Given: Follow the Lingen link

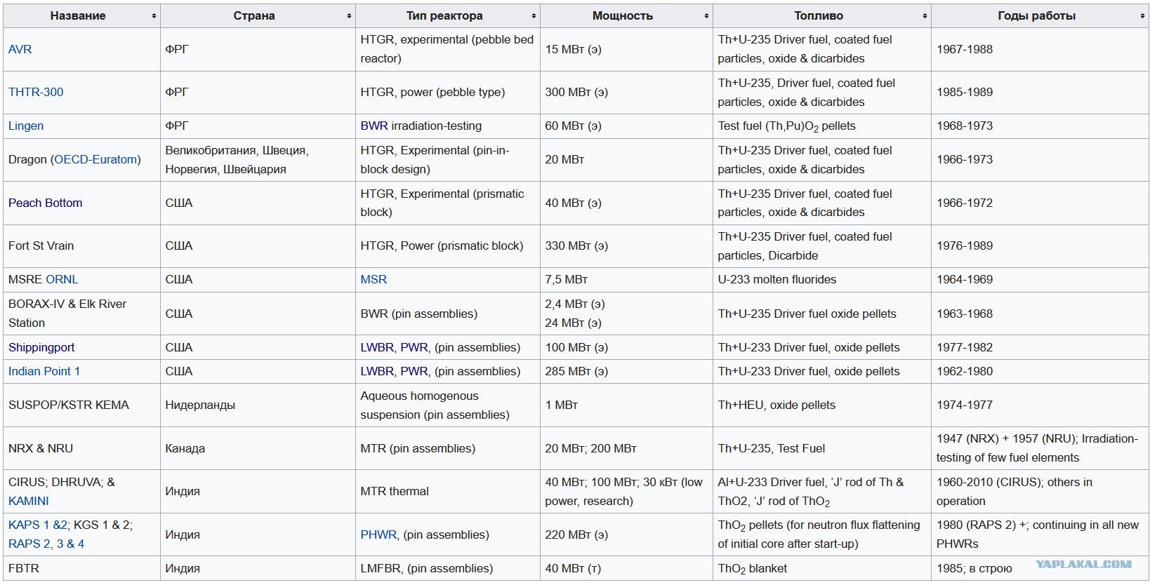Looking at the screenshot, I should (x=26, y=126).
